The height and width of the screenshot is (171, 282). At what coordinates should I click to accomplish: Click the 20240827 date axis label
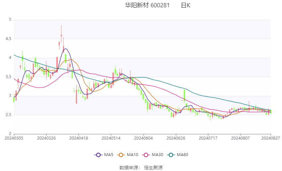point(270,138)
